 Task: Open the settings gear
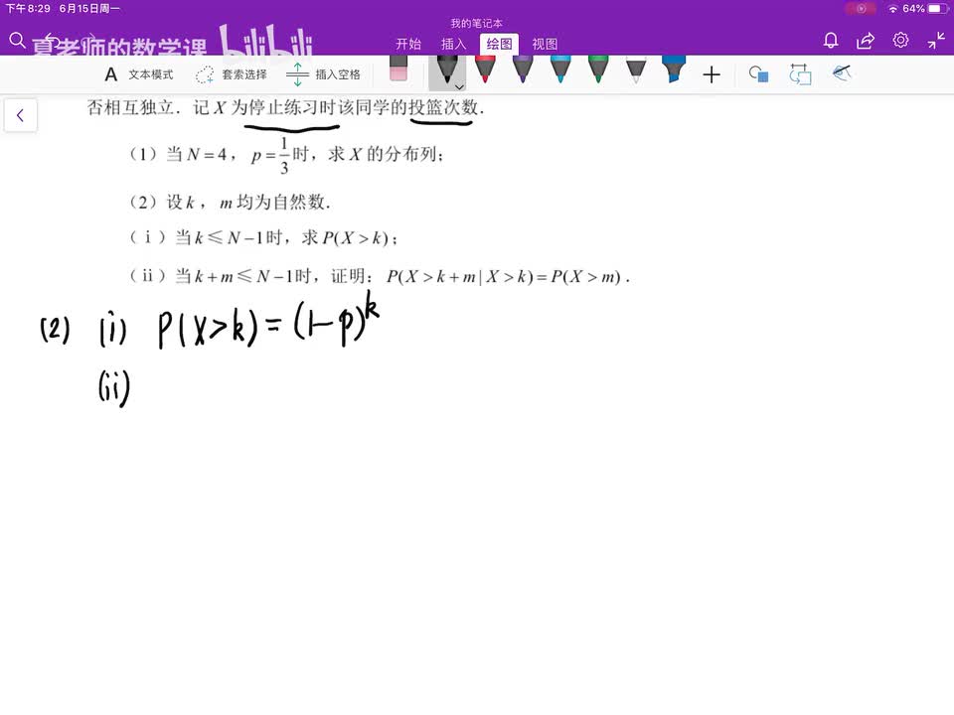pyautogui.click(x=900, y=40)
